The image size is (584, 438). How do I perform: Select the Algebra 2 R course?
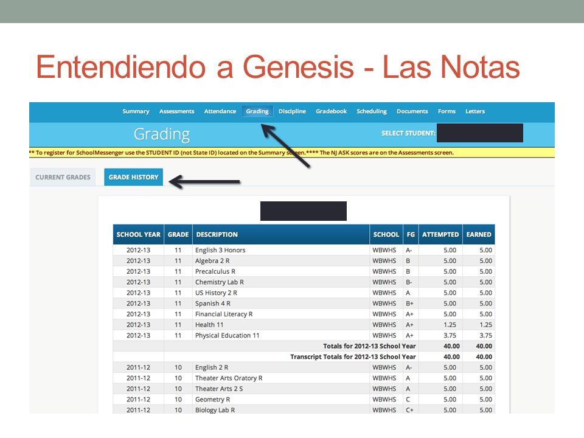pyautogui.click(x=304, y=261)
